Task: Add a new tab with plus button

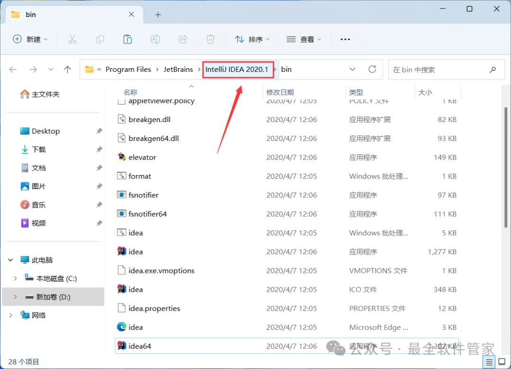Action: 158,15
